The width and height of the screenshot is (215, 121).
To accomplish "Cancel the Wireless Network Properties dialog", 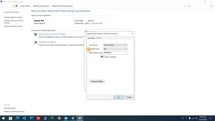I will pyautogui.click(x=129, y=97).
